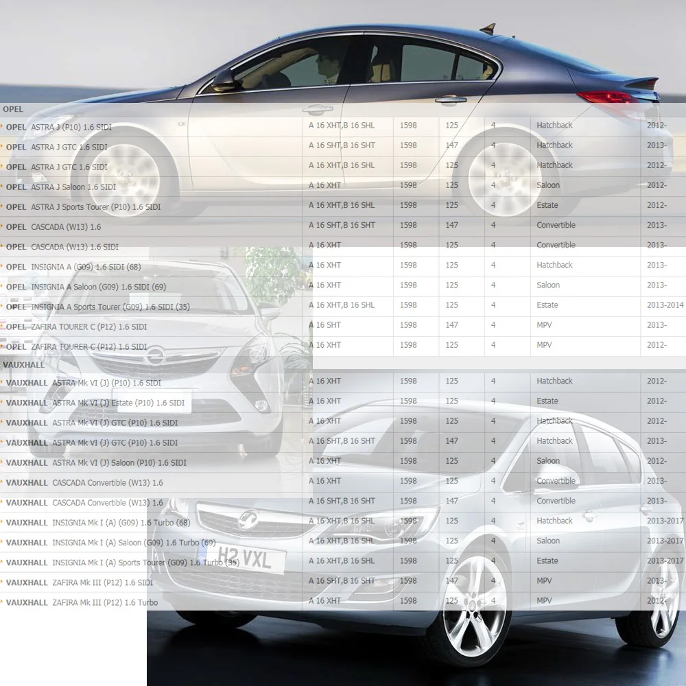Click 2013-2014 year range cell
This screenshot has width=686, height=686.
tap(665, 305)
